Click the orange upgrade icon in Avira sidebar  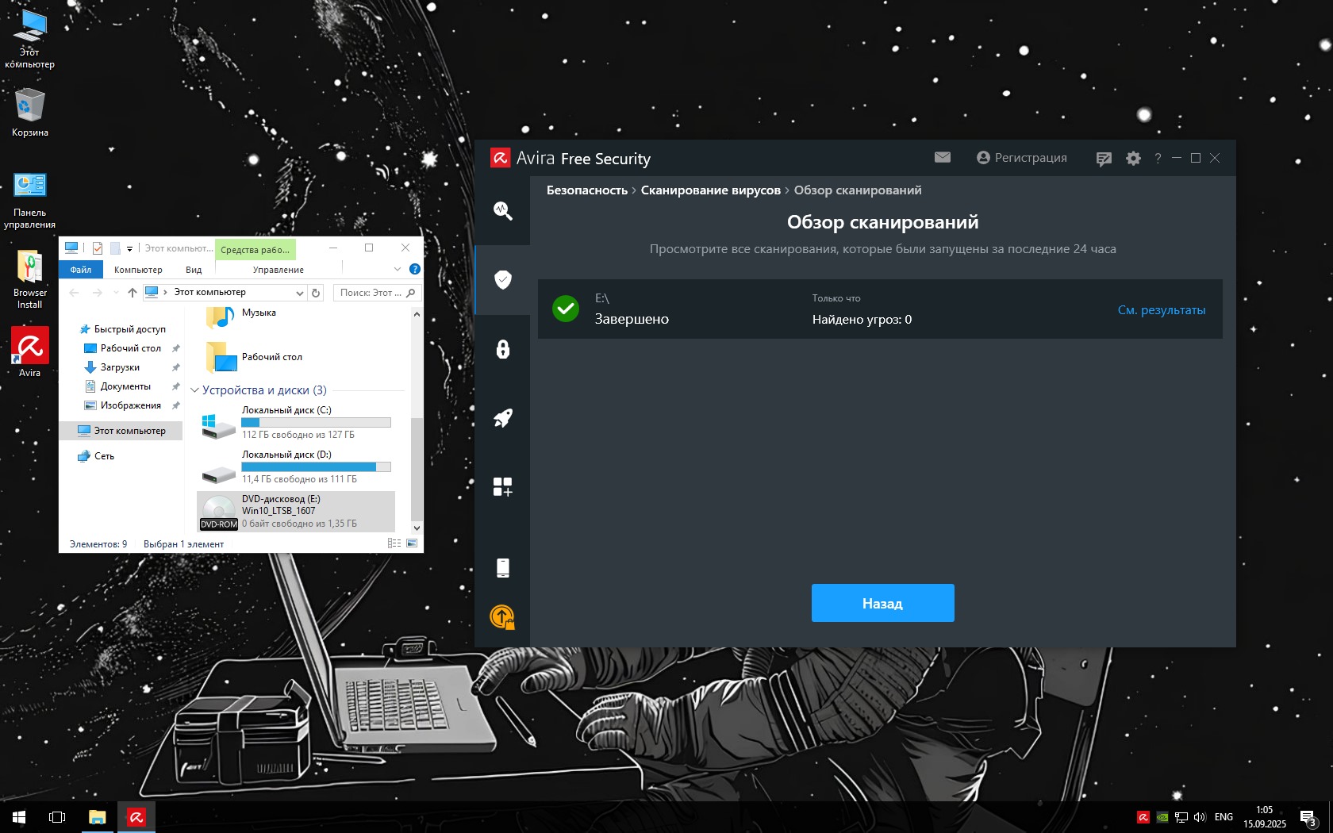[502, 616]
